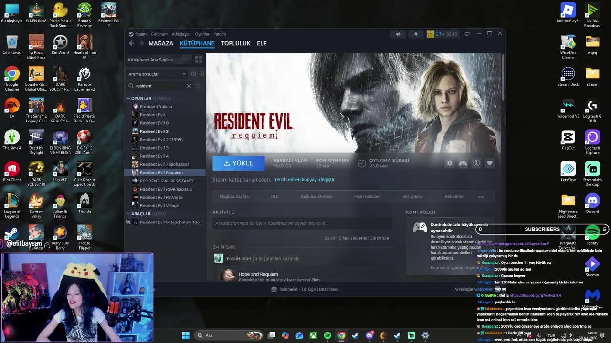Image resolution: width=611 pixels, height=343 pixels.
Task: Open controller settings icon beside the gear
Action: pyautogui.click(x=463, y=163)
